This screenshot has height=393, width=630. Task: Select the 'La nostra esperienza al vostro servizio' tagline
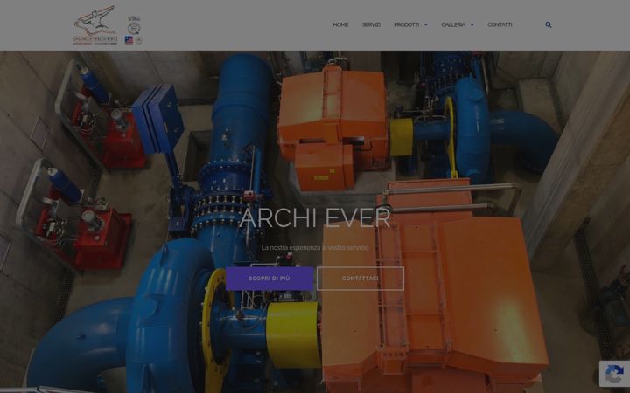315,247
